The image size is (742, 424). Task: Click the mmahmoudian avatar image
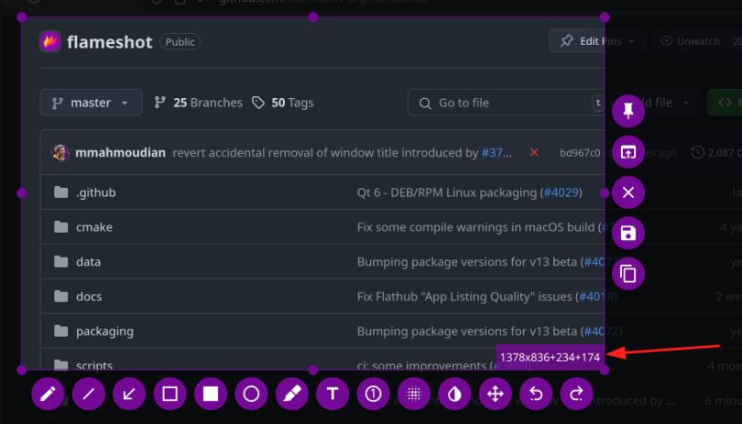60,153
